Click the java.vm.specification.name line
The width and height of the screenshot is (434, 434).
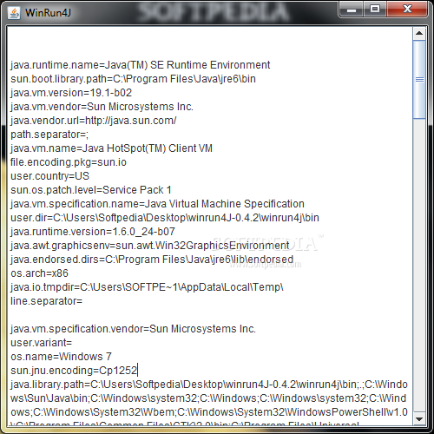(x=157, y=204)
